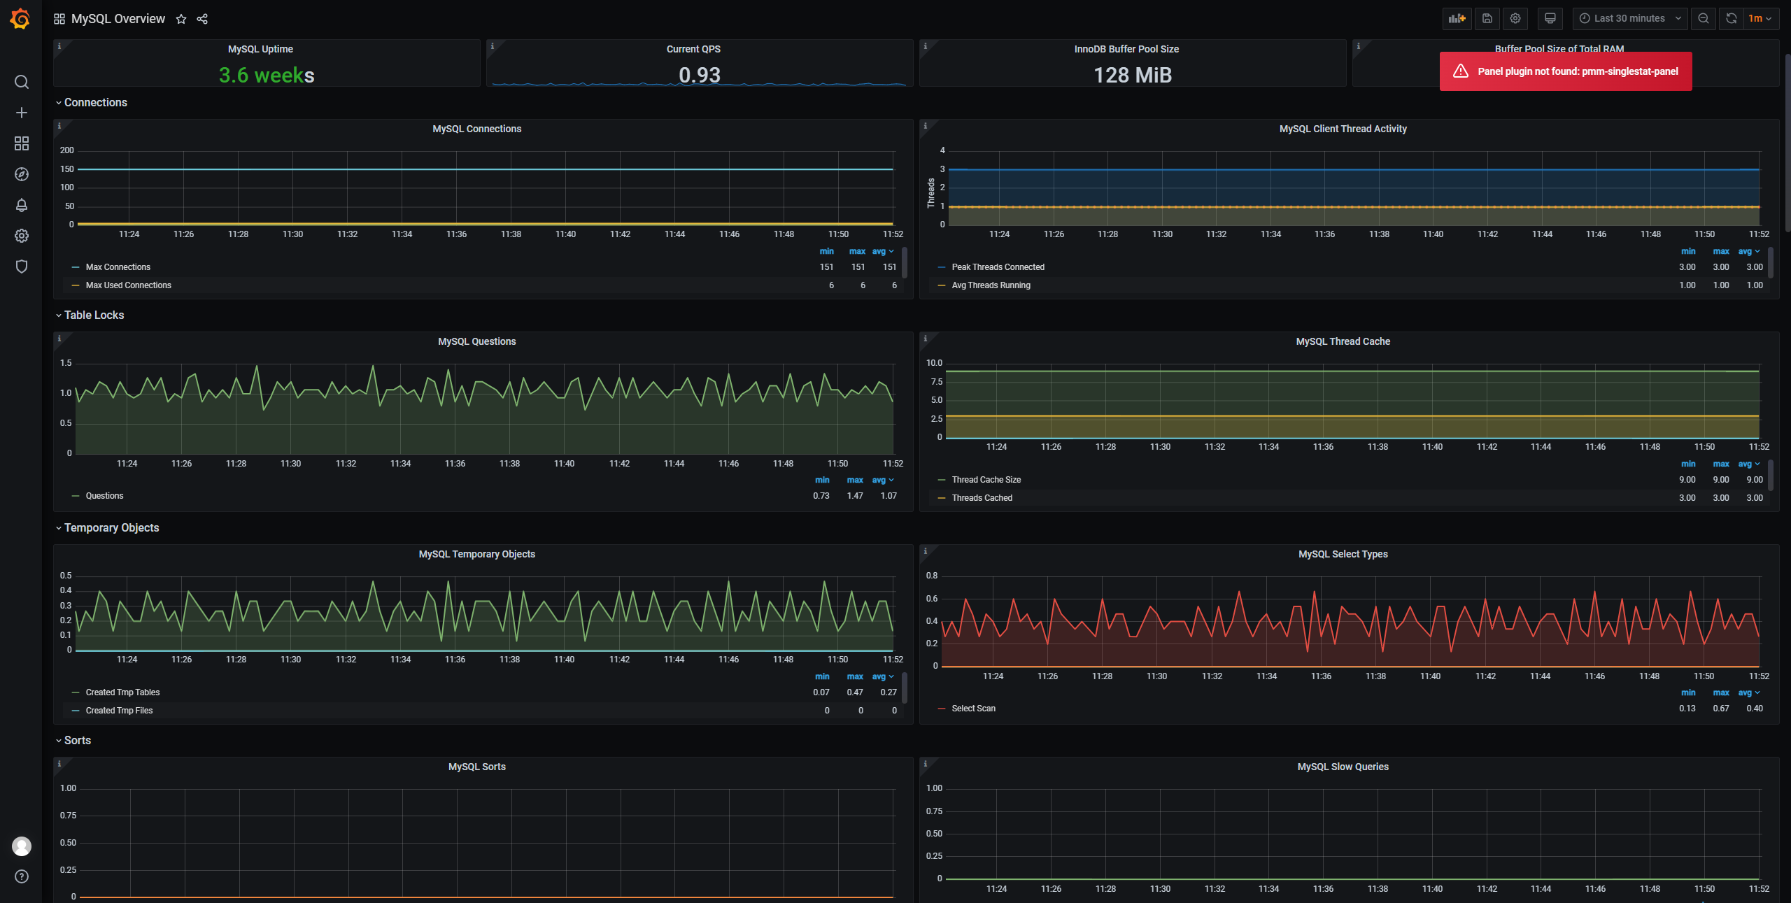Refresh dashboard with circular arrows icon
The image size is (1791, 903).
[1732, 19]
